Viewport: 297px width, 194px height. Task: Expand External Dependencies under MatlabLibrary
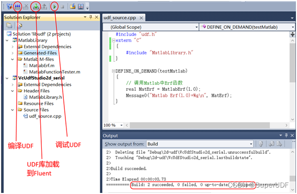[12, 47]
